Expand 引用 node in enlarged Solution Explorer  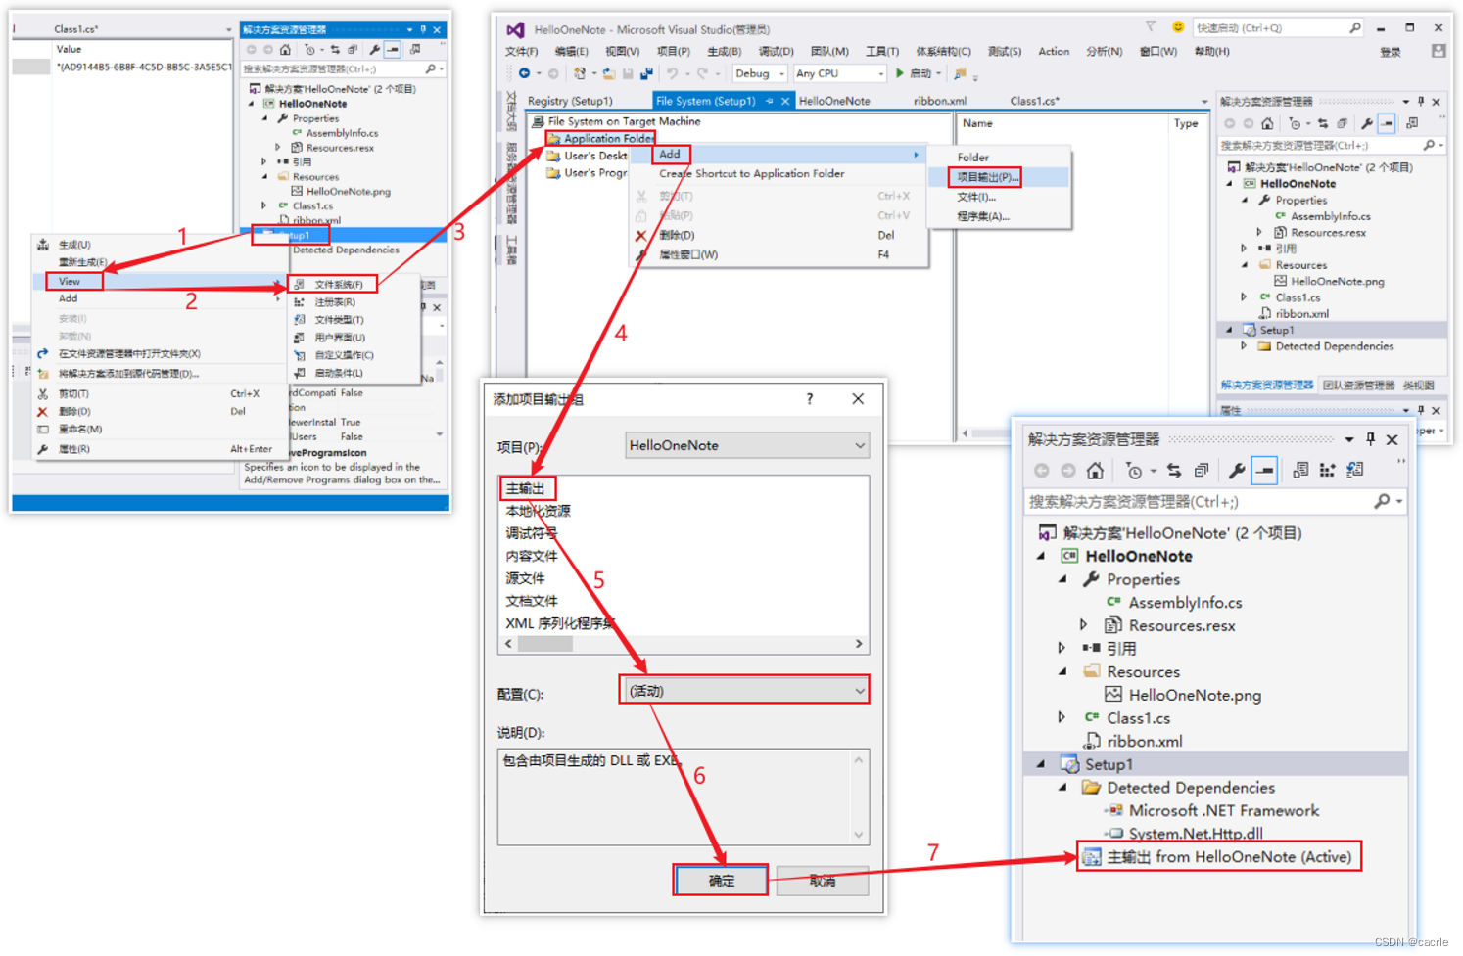click(1062, 648)
